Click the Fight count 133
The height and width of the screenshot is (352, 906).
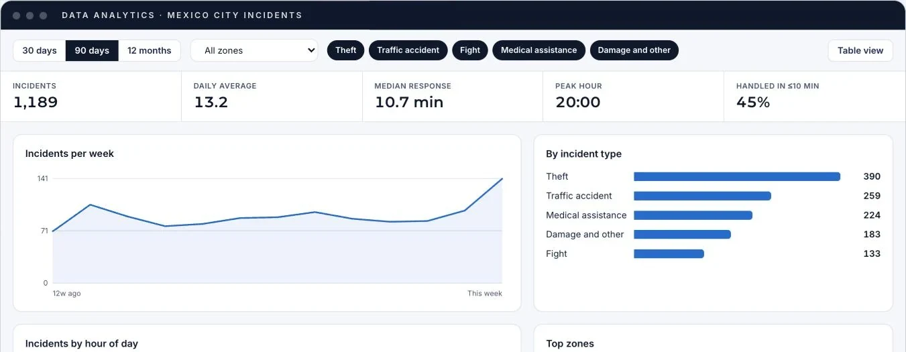(x=872, y=253)
